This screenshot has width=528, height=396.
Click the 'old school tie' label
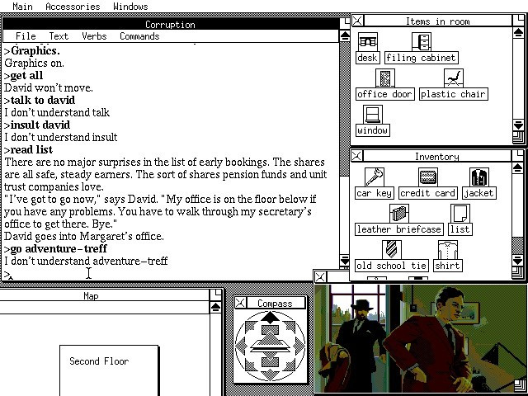coord(392,266)
